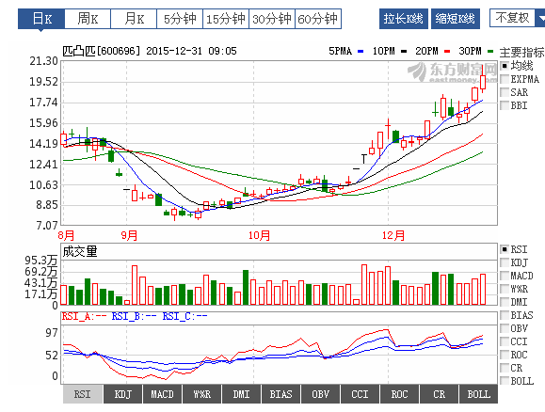Select CR in side indicator list
The height and width of the screenshot is (412, 545).
505,368
